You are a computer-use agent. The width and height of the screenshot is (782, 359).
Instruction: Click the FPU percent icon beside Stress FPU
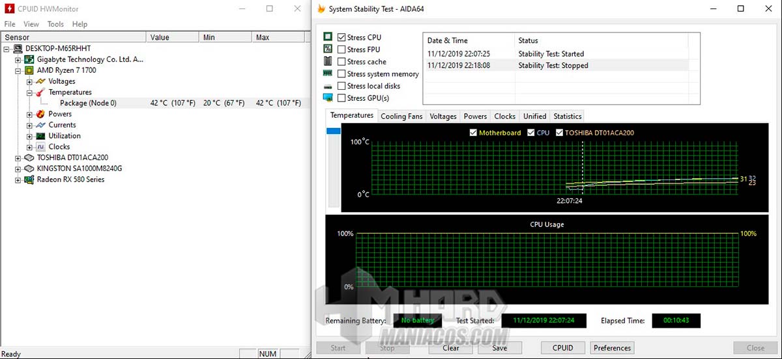328,49
